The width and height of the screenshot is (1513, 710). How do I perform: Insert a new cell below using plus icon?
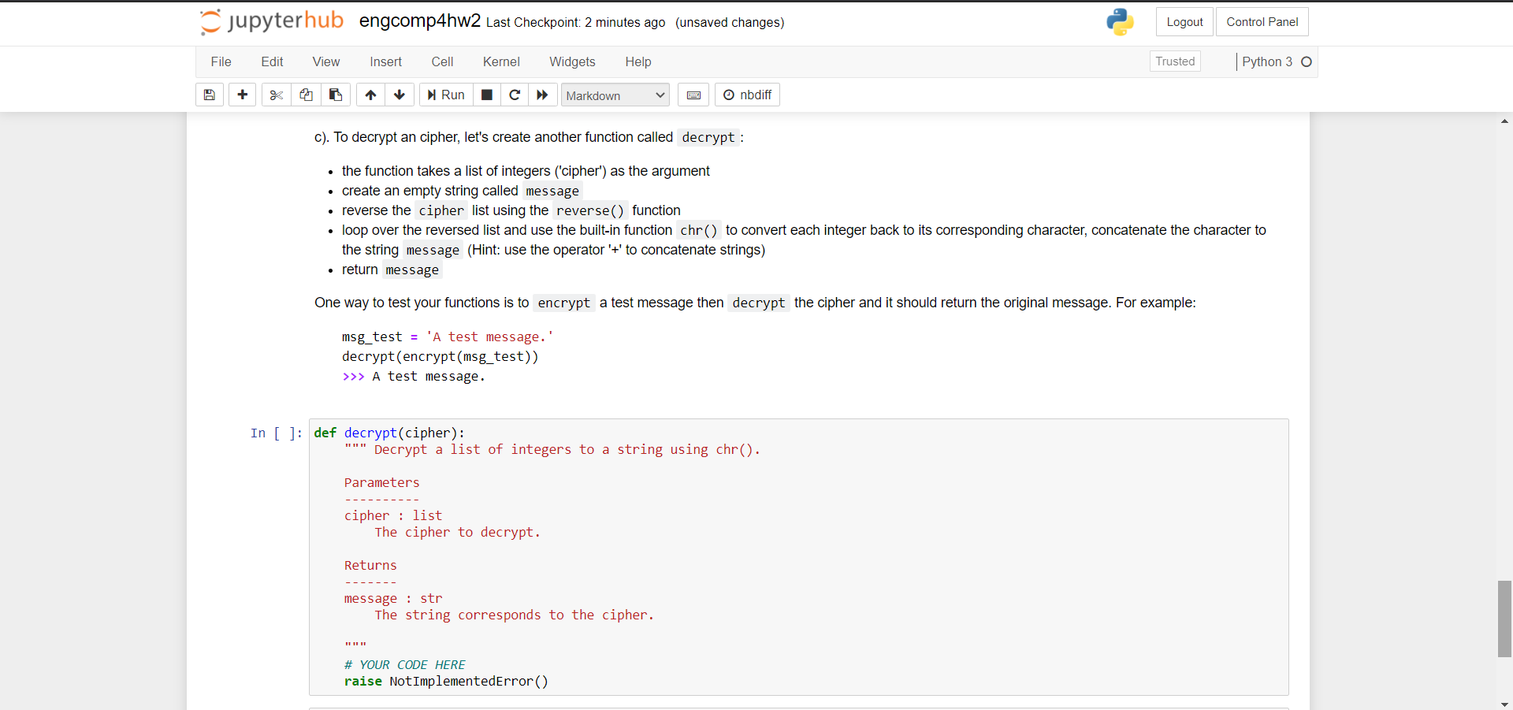coord(242,95)
